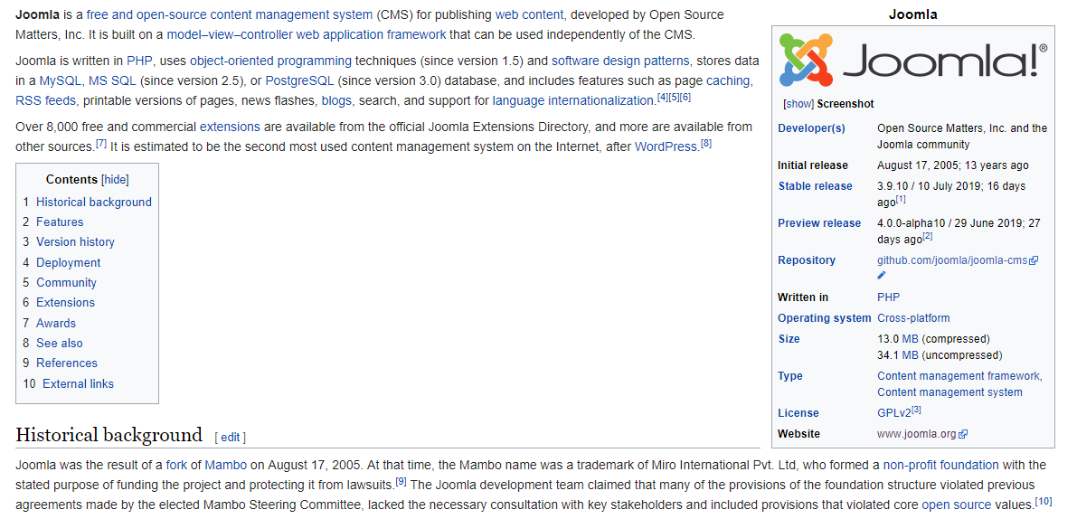Viewport: 1077px width, 519px height.
Task: Click the 'Operating system' infobox label
Action: [x=824, y=318]
